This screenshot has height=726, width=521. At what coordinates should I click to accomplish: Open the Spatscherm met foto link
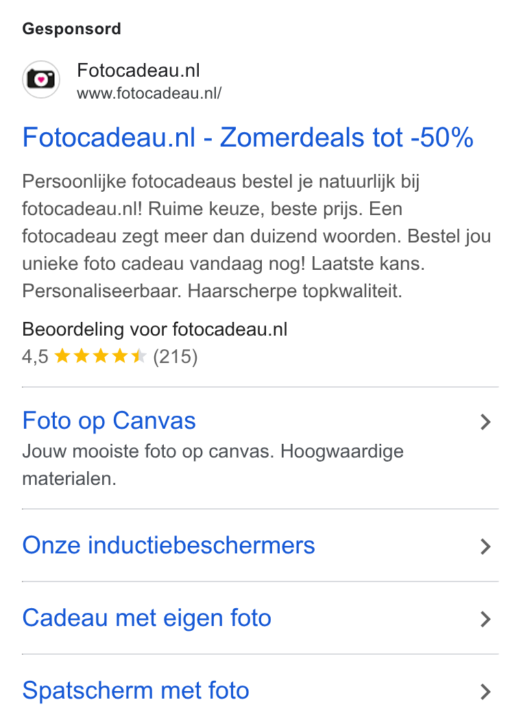[136, 690]
